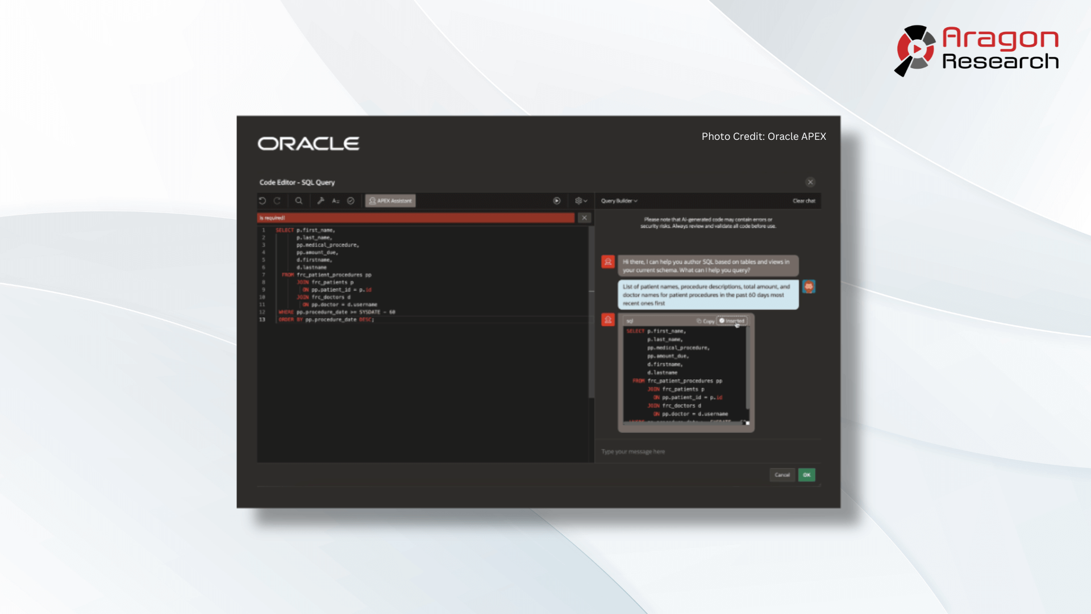Viewport: 1091px width, 614px height.
Task: Click the 'JOIN frc_doctors d' editor line
Action: pos(323,297)
